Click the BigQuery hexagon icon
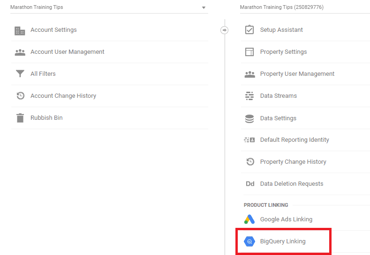Viewport: 370px width, 255px height. coord(249,241)
